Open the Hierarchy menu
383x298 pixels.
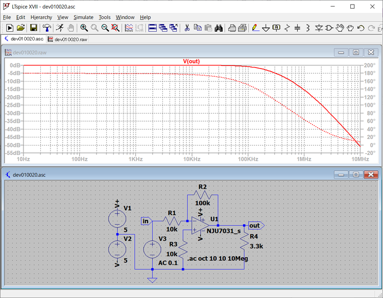pos(41,17)
